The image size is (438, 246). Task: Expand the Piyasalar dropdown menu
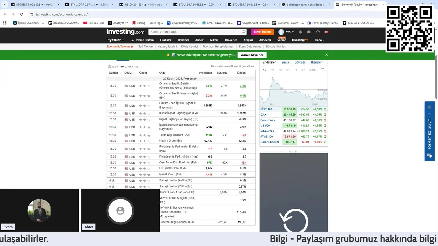coord(115,40)
